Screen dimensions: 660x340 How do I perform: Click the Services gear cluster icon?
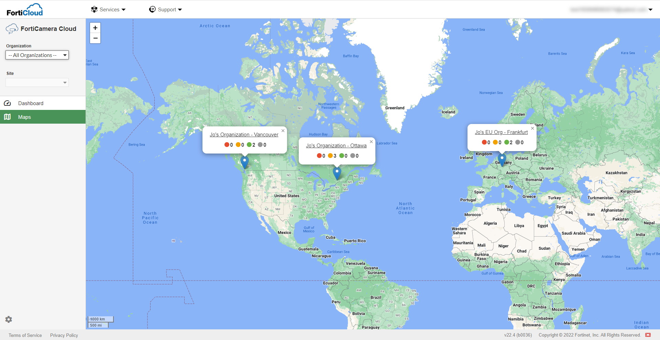click(94, 9)
